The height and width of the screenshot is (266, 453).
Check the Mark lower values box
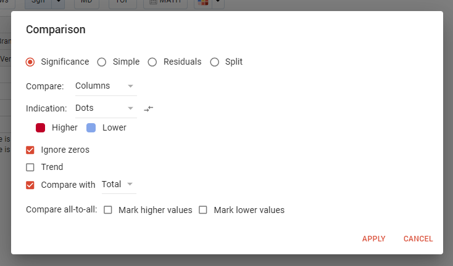click(203, 210)
